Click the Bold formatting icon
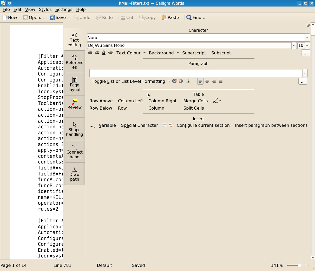315x271 pixels. pyautogui.click(x=90, y=53)
